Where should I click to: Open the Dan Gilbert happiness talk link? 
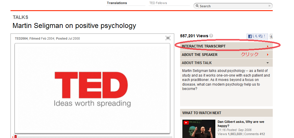[241, 124]
